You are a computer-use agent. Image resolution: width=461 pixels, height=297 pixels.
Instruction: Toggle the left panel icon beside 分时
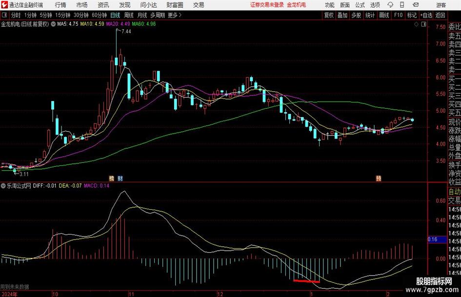pyautogui.click(x=4, y=15)
